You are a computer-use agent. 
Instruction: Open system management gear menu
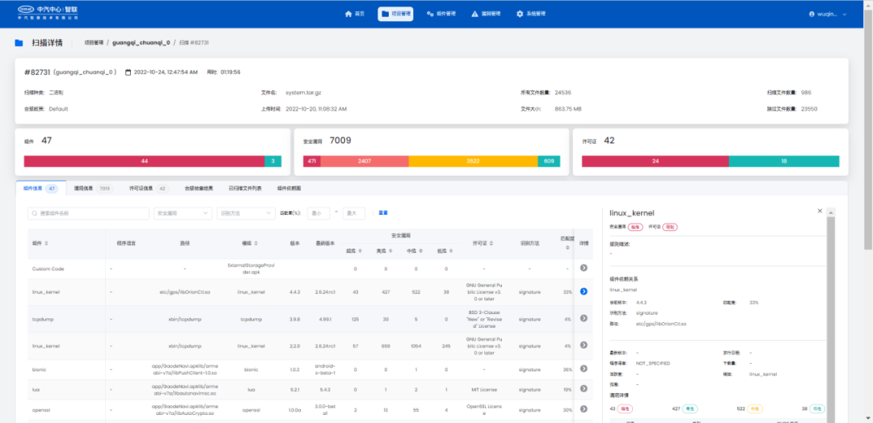[x=530, y=14]
